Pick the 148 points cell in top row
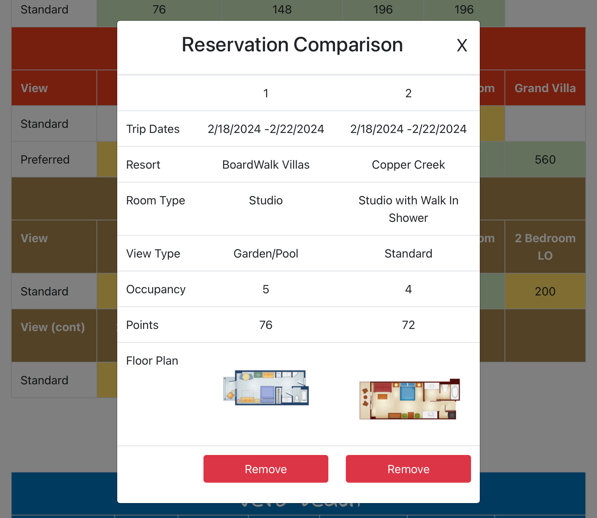This screenshot has height=518, width=597. tap(282, 10)
